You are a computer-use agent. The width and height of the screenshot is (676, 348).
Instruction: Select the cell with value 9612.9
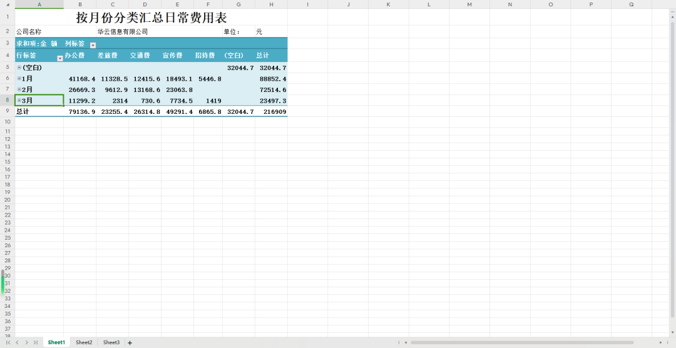click(113, 90)
